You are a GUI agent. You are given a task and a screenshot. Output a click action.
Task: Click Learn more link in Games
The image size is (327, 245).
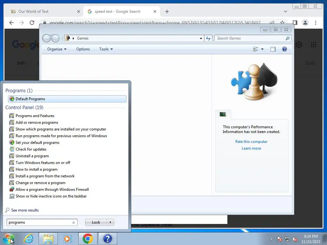point(251,148)
